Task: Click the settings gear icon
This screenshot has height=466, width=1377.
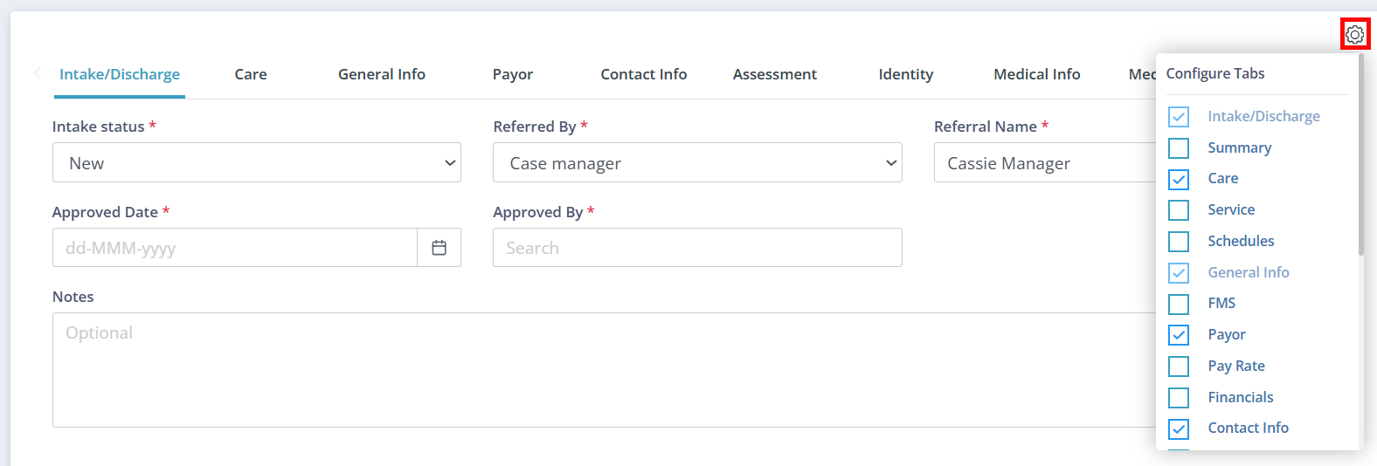Action: pyautogui.click(x=1354, y=35)
